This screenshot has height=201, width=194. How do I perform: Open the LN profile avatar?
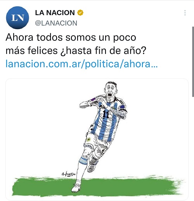(x=17, y=18)
